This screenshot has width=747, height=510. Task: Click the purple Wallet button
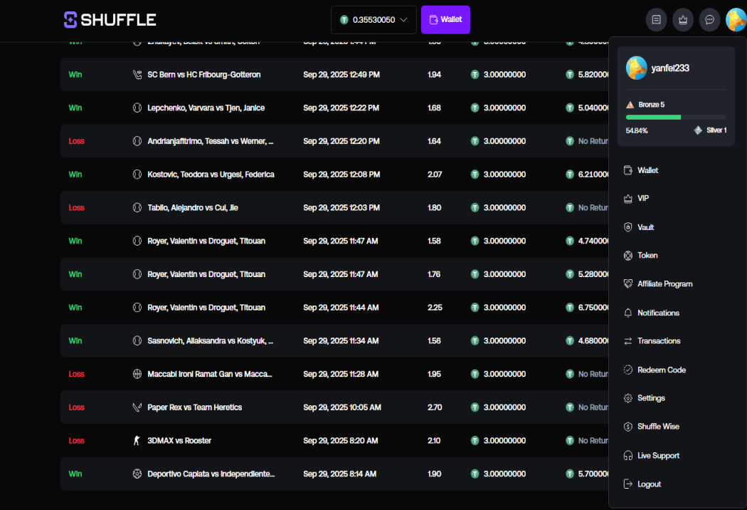(445, 20)
